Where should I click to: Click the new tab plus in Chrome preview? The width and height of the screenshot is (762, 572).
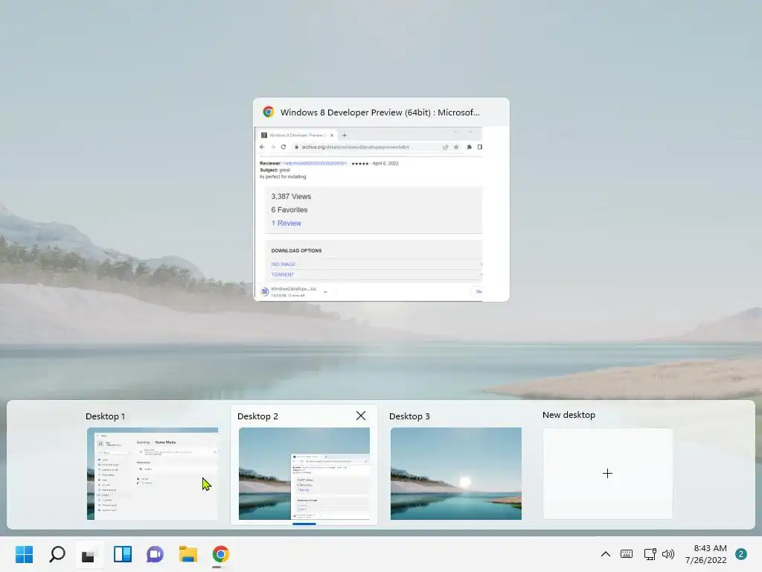345,136
